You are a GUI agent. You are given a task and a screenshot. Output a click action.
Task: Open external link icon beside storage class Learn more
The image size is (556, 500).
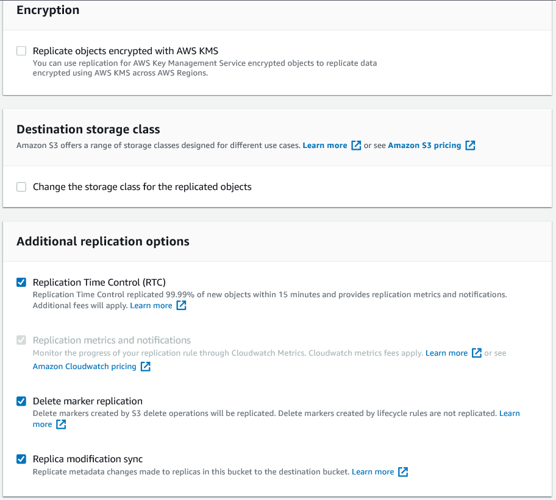click(x=357, y=146)
